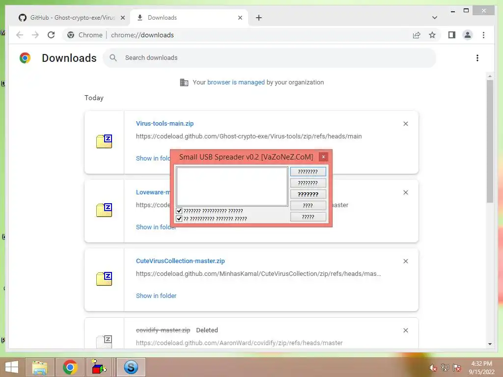The image size is (503, 377).
Task: Show Loveware zip in folder
Action: pyautogui.click(x=156, y=227)
